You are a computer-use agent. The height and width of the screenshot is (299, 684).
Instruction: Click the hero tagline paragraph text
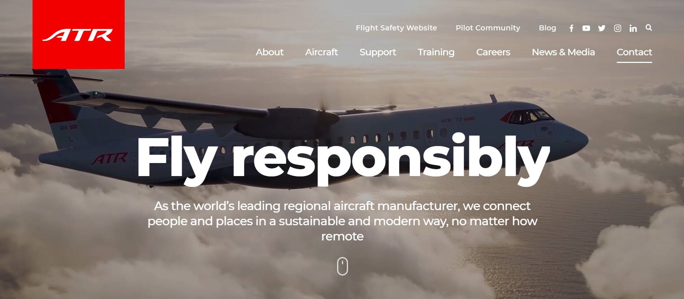343,221
